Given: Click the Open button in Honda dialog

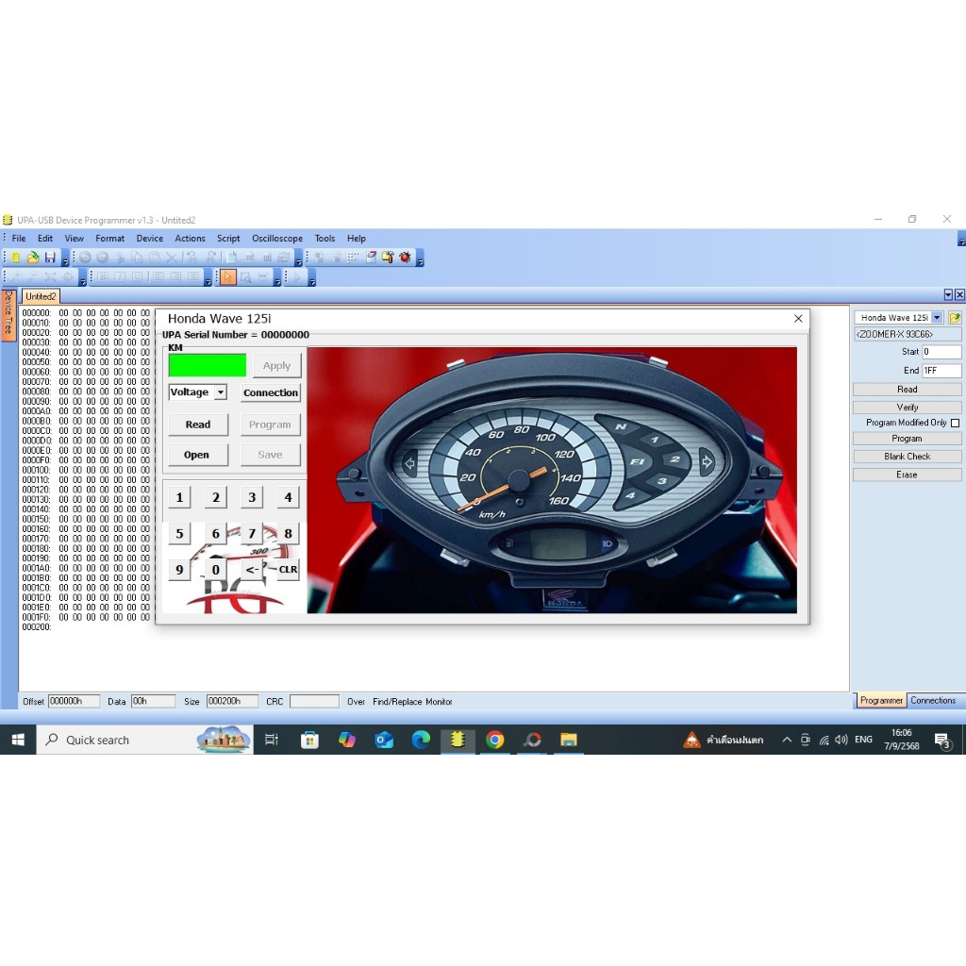Looking at the screenshot, I should click(196, 455).
